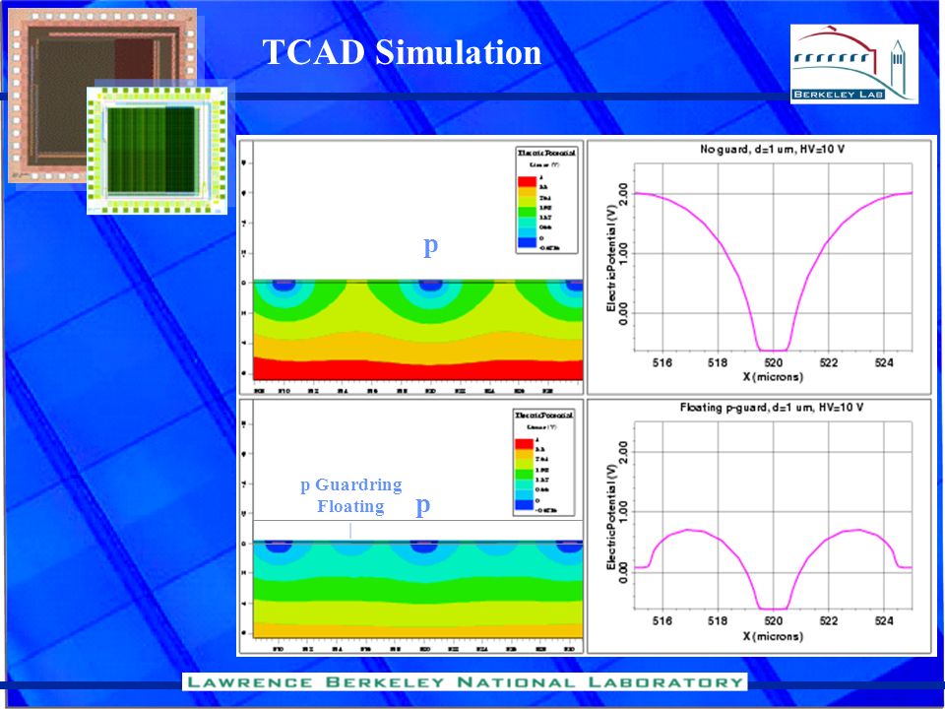
Task: Click the "Floating p-guard, d=1 um, HV=10 V" title
Action: click(x=772, y=408)
